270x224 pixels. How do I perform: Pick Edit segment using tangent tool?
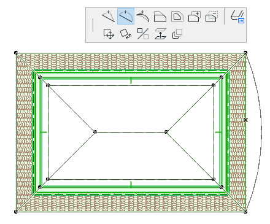pyautogui.click(x=143, y=17)
